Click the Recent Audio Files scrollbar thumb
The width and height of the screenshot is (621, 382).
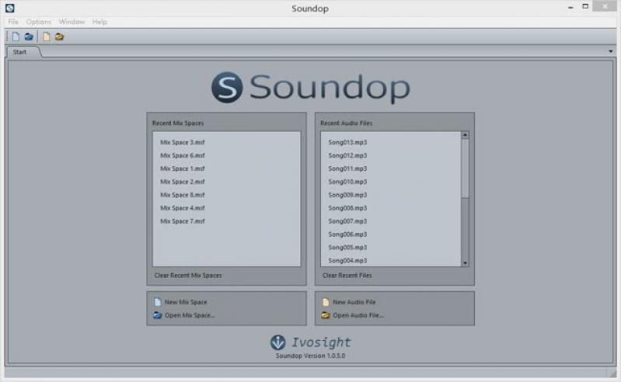point(465,168)
